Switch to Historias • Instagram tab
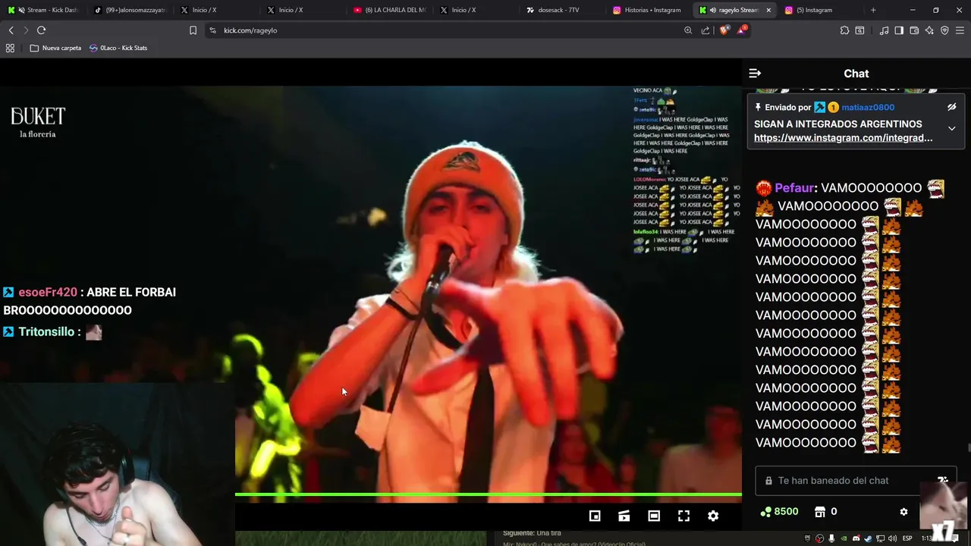 (x=649, y=10)
